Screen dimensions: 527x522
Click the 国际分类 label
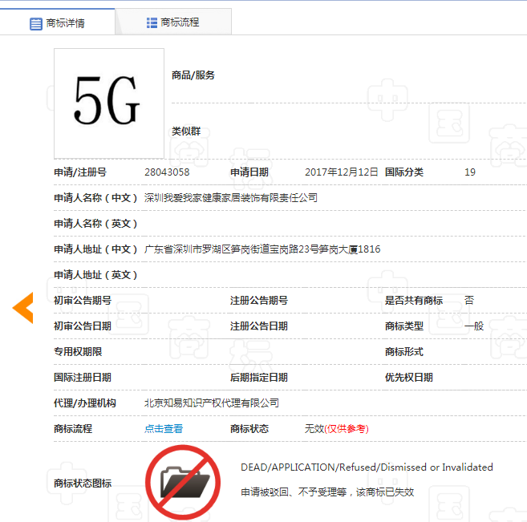pyautogui.click(x=403, y=172)
